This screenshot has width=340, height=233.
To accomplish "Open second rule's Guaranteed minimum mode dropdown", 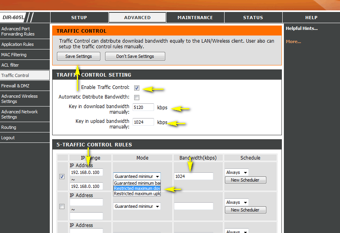I will [137, 206].
